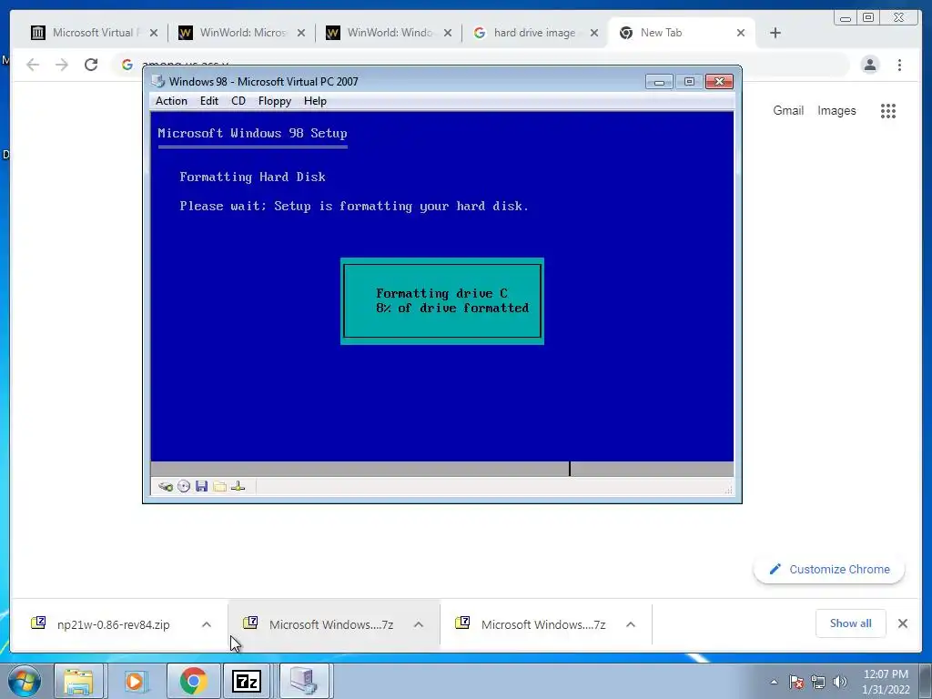Minimize the Virtual PC window

(x=659, y=81)
